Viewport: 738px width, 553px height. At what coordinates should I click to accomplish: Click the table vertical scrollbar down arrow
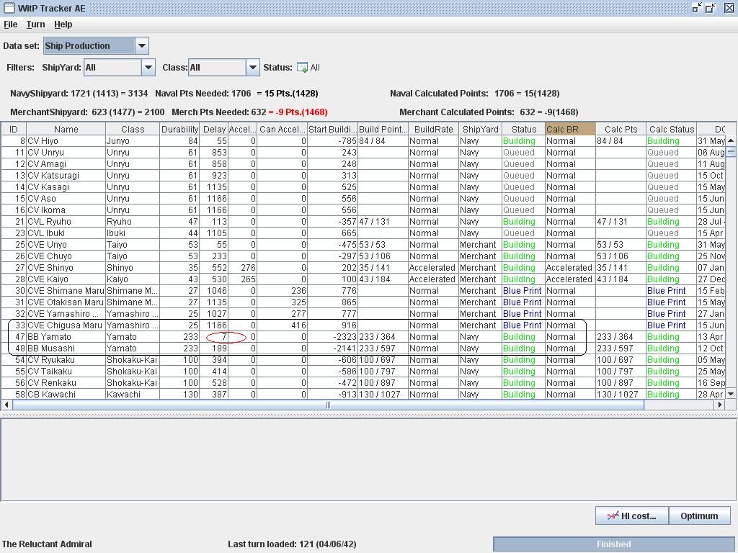coord(731,395)
